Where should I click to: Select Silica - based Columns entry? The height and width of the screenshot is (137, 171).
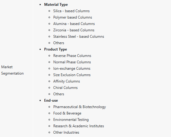pyautogui.click(x=71, y=11)
